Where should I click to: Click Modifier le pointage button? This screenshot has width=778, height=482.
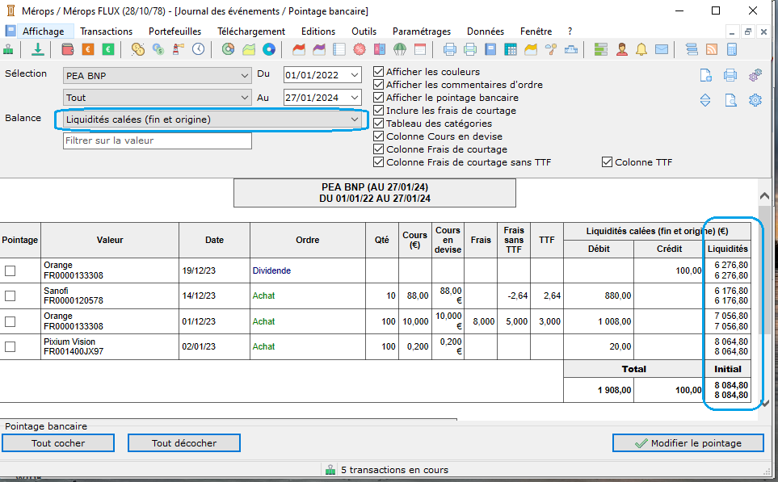(688, 443)
